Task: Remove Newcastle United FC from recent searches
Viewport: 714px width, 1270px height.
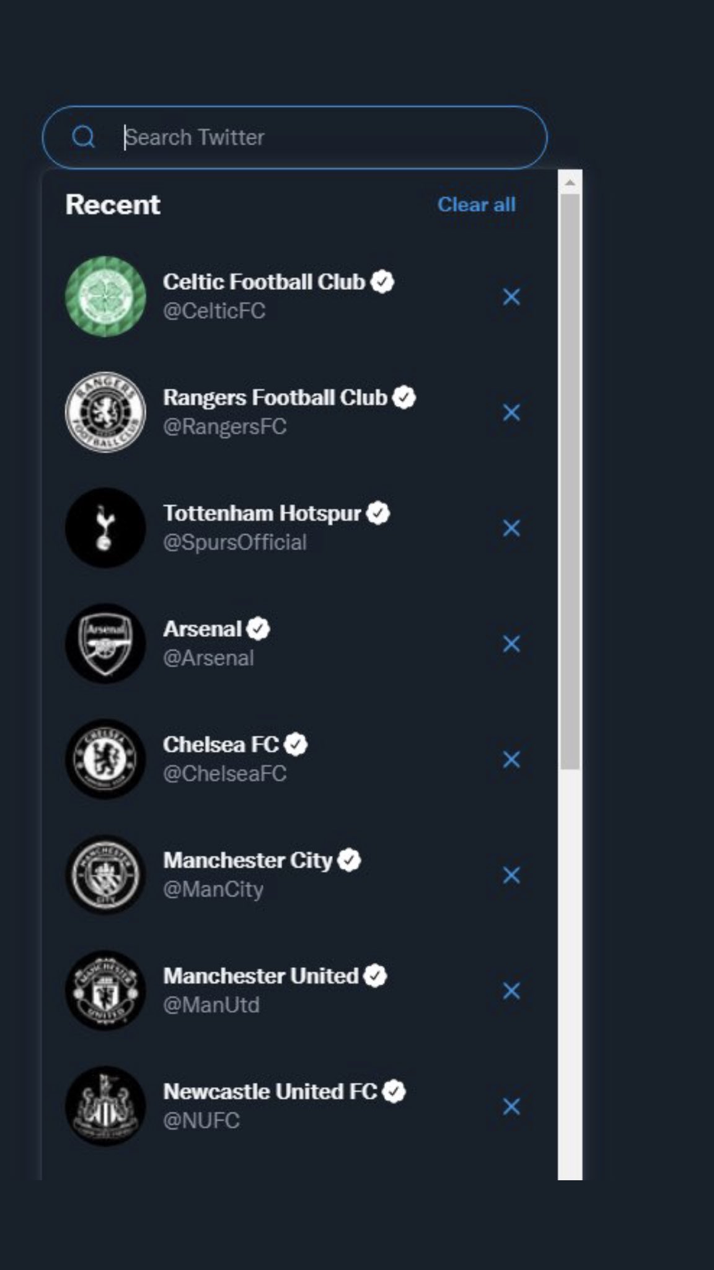Action: tap(511, 1106)
